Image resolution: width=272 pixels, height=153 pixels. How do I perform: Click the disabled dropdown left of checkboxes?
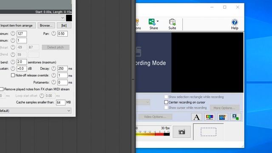tap(143, 102)
